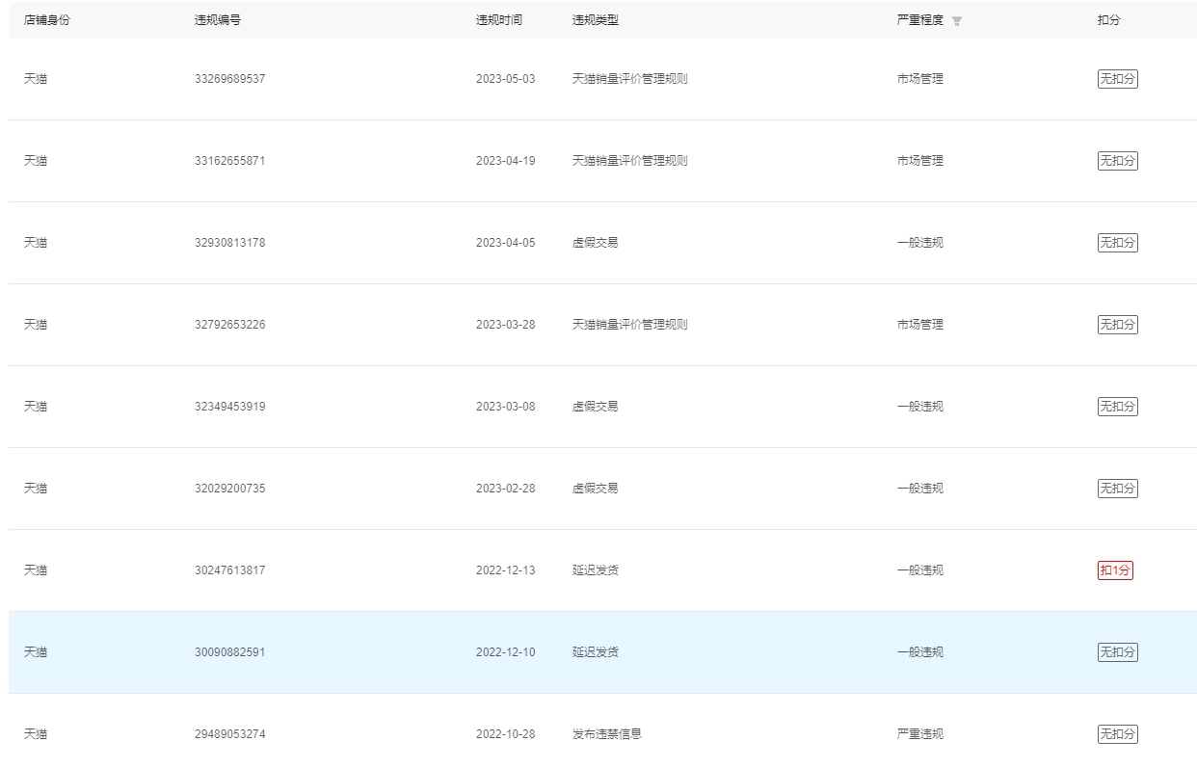
Task: Click 无扣分 tag in row 32029200735
Action: coord(1118,489)
